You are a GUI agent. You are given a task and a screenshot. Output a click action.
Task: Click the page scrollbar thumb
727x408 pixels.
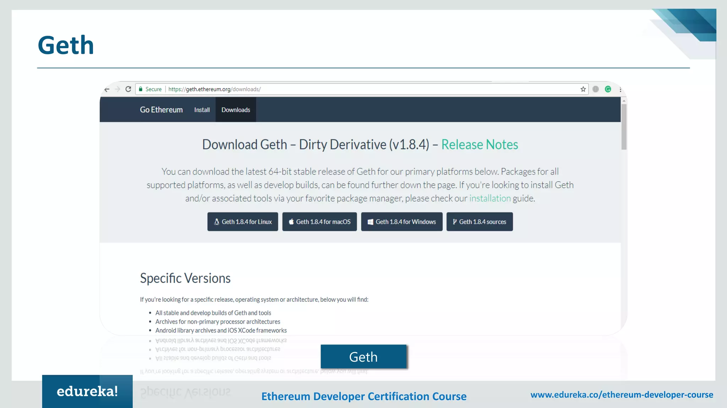pos(624,127)
